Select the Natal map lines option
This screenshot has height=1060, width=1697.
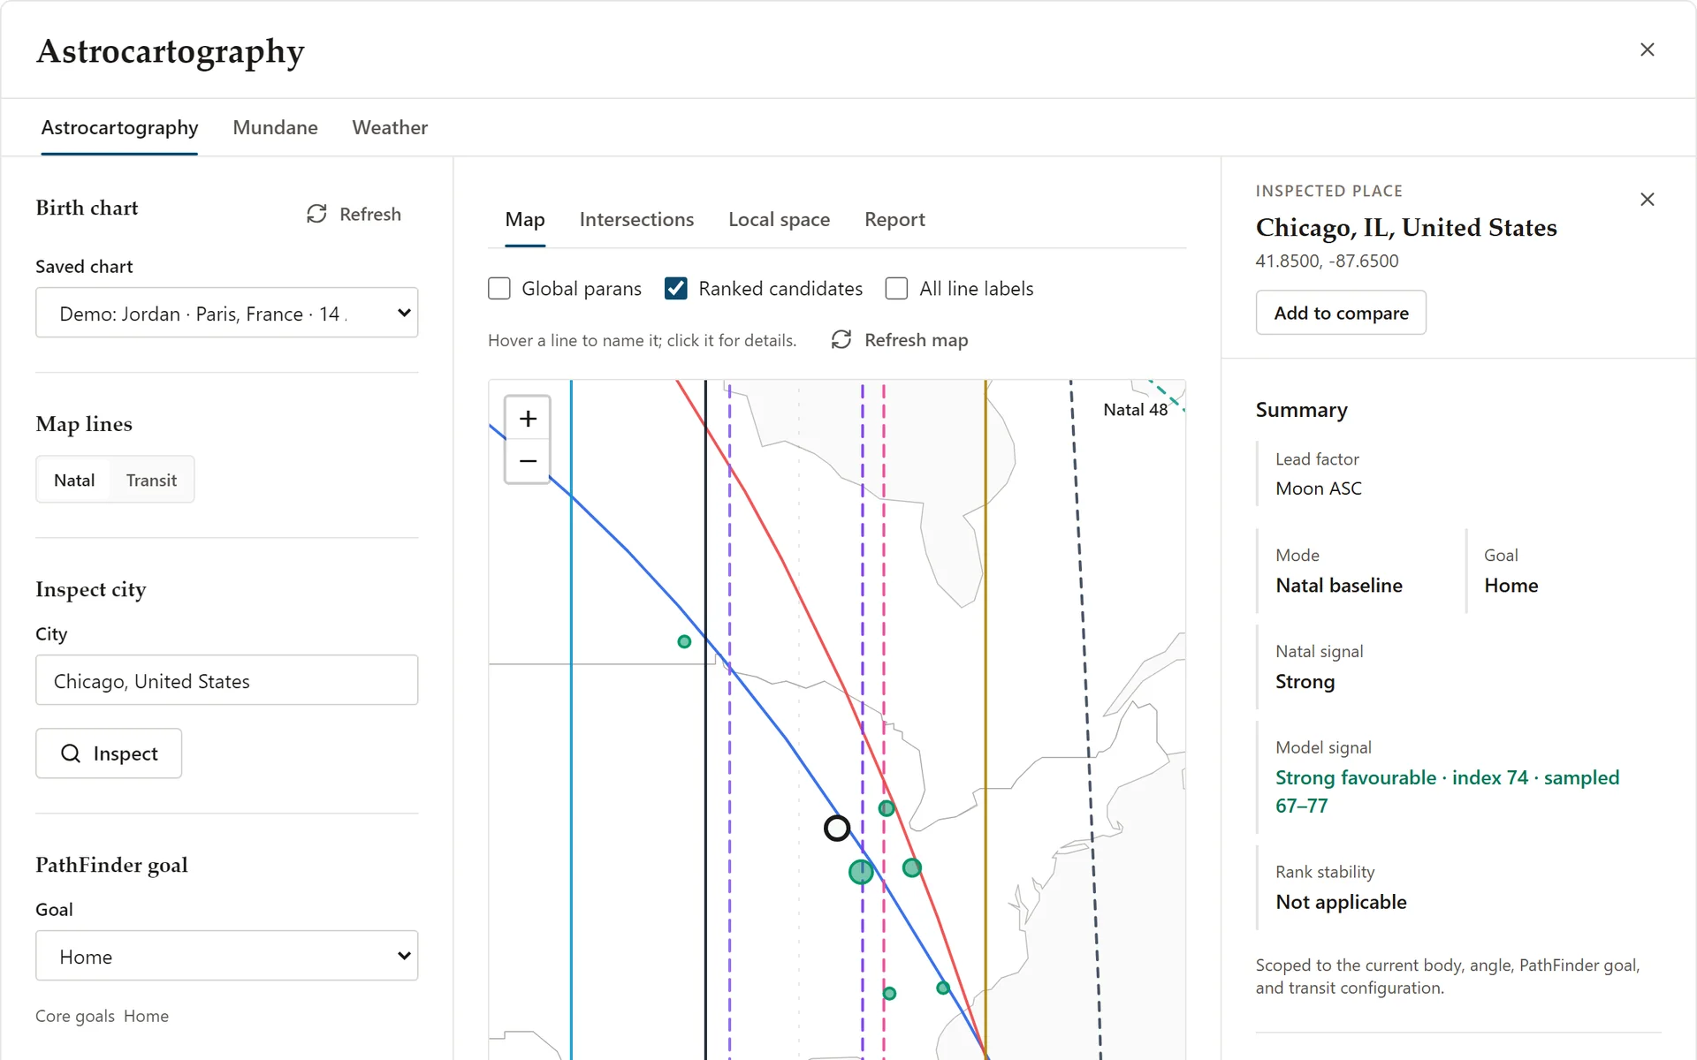[x=74, y=480]
